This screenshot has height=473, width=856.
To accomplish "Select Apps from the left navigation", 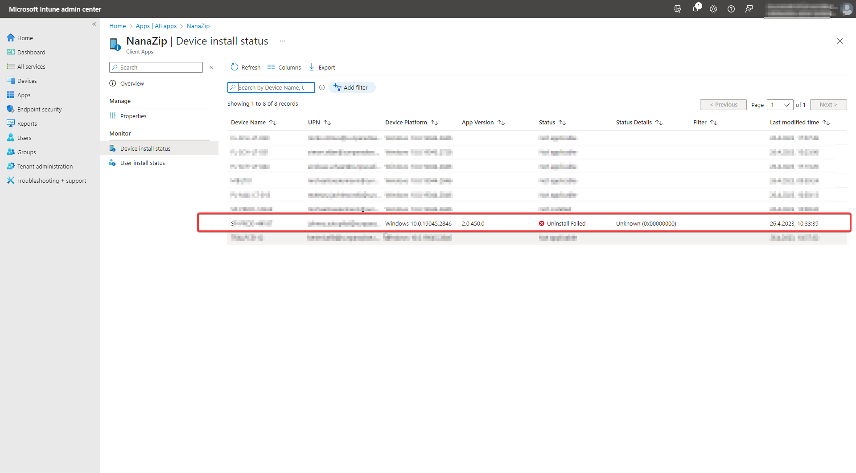I will [24, 95].
